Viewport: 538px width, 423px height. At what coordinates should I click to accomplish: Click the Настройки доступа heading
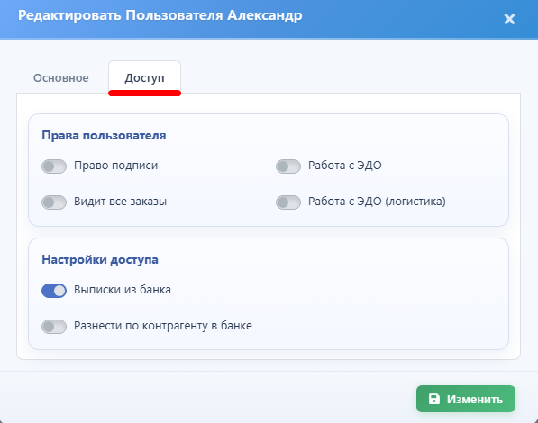pos(100,260)
